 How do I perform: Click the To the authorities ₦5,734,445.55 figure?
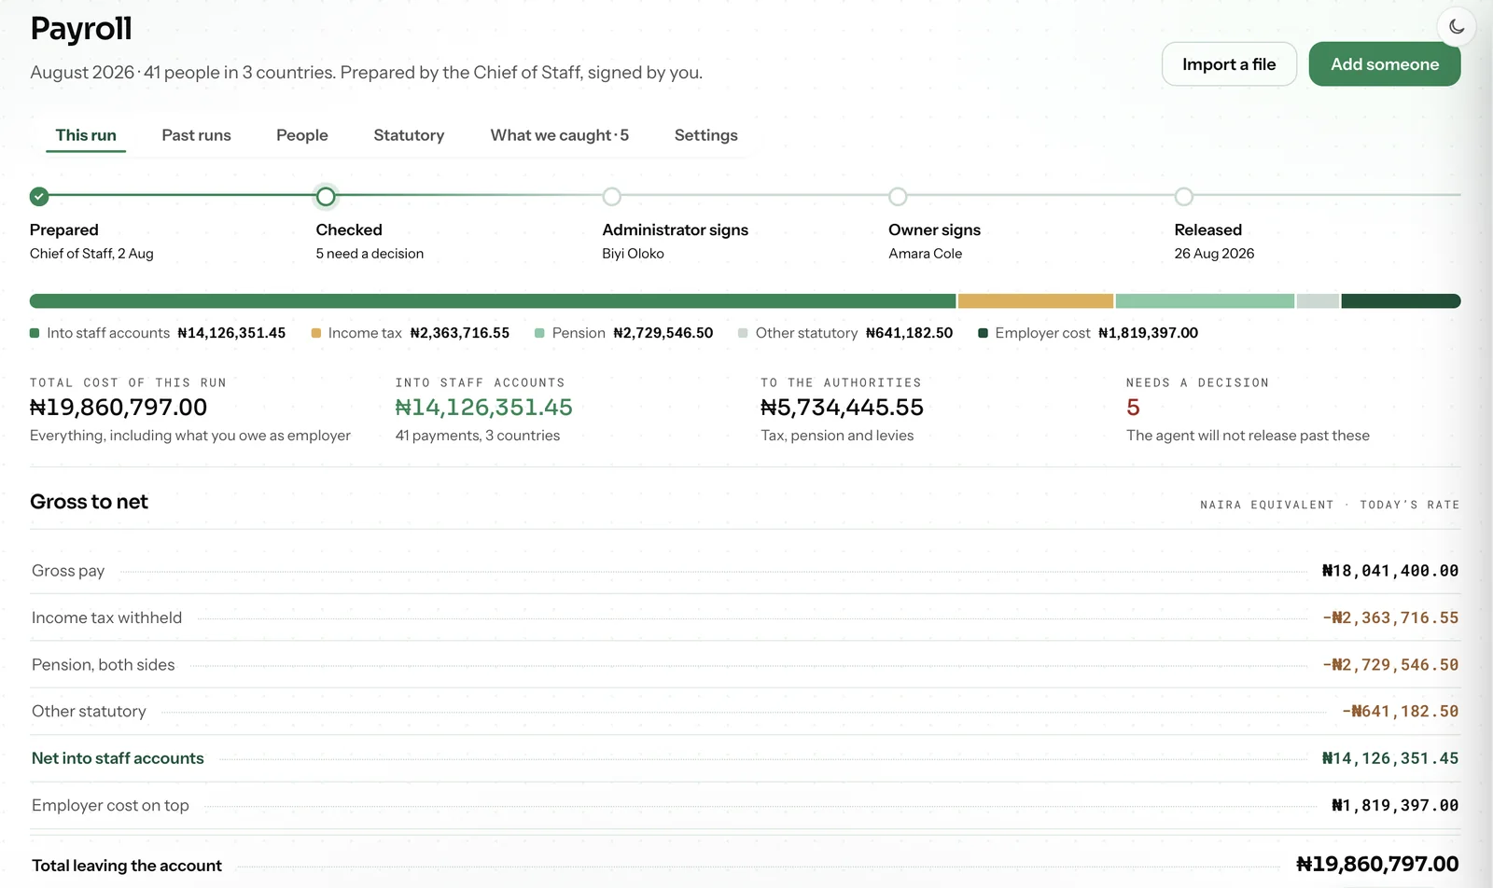(x=842, y=408)
